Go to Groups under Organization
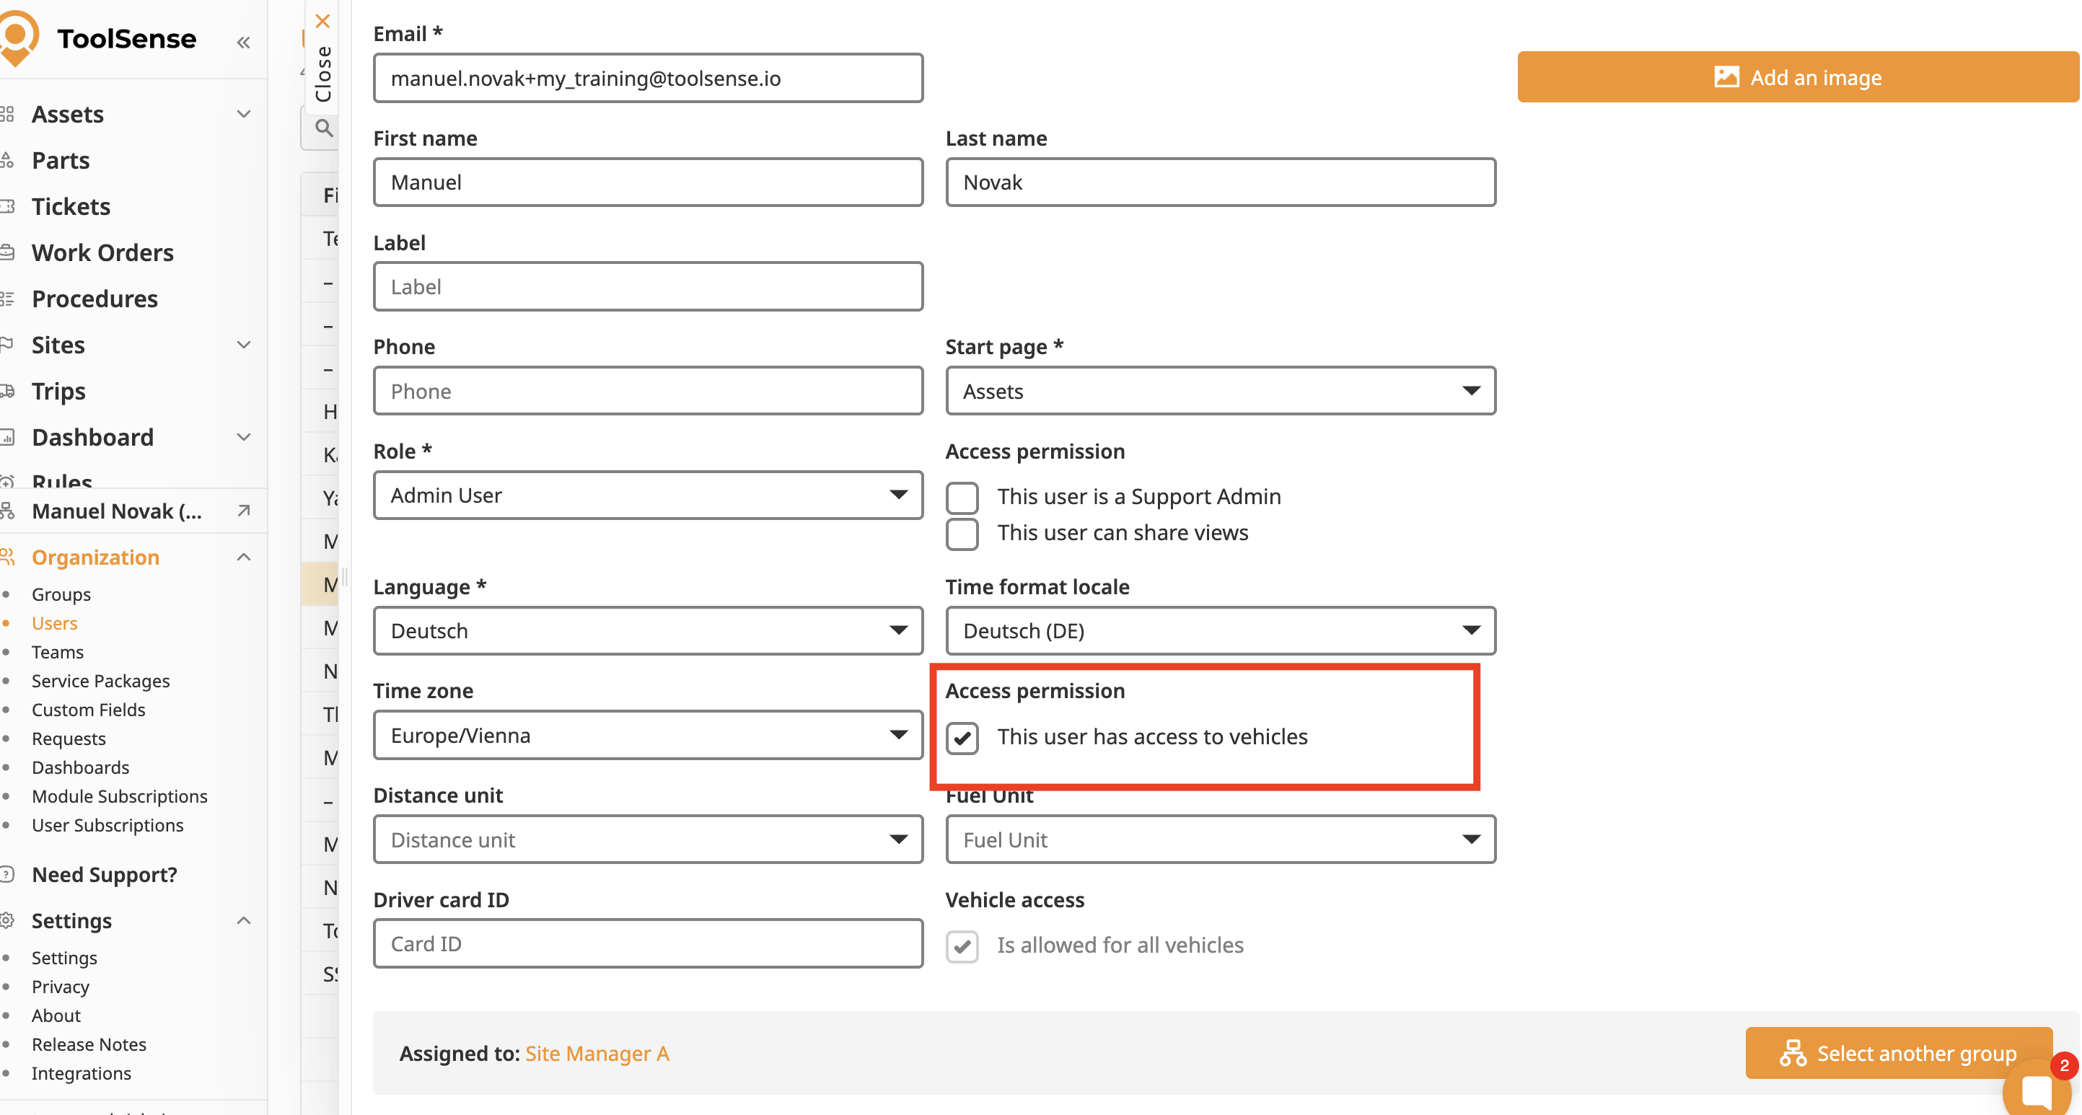This screenshot has height=1115, width=2082. (x=61, y=595)
